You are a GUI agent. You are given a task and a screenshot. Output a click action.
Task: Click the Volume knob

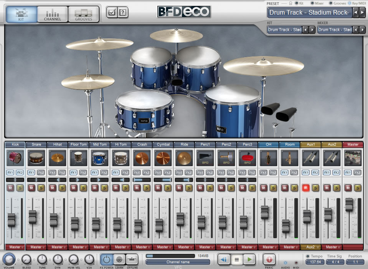[x=9, y=259]
